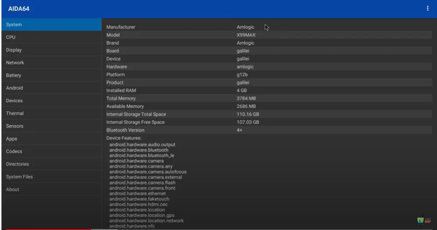
Task: Open the Android section
Action: tap(52, 88)
